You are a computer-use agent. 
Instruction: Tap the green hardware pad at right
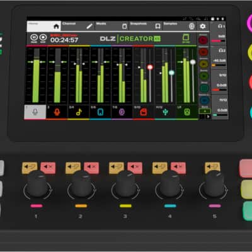click(247, 211)
